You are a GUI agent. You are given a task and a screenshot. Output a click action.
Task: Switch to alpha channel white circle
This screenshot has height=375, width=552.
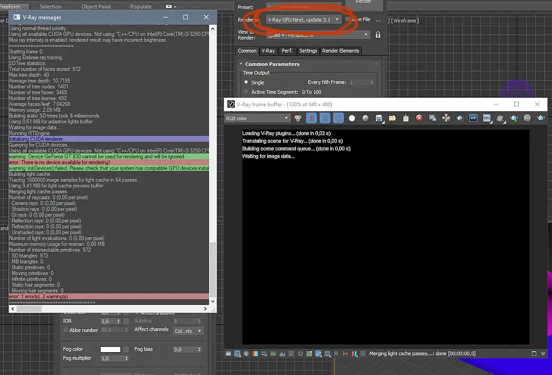pos(352,119)
